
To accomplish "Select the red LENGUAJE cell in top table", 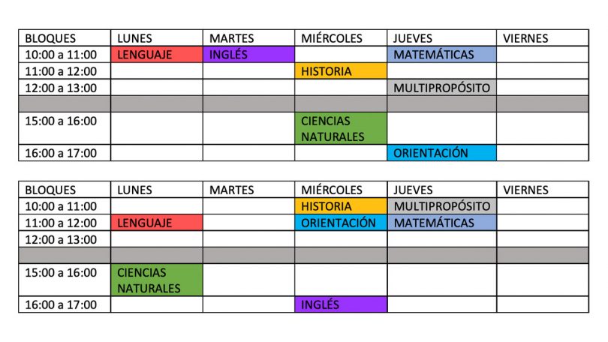I will coord(157,55).
